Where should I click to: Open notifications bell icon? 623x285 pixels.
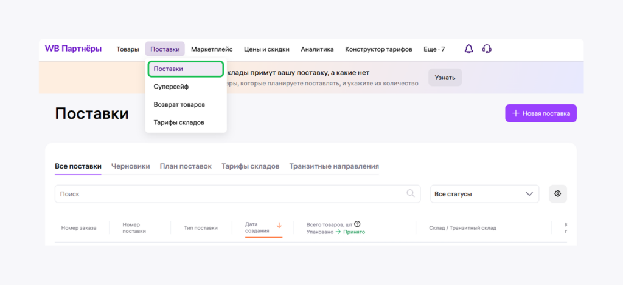tap(469, 49)
